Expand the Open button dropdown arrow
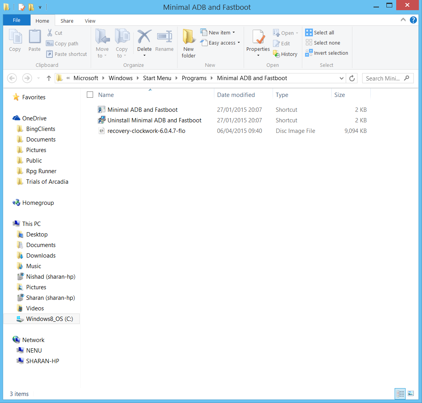Image resolution: width=422 pixels, height=403 pixels. click(x=297, y=33)
